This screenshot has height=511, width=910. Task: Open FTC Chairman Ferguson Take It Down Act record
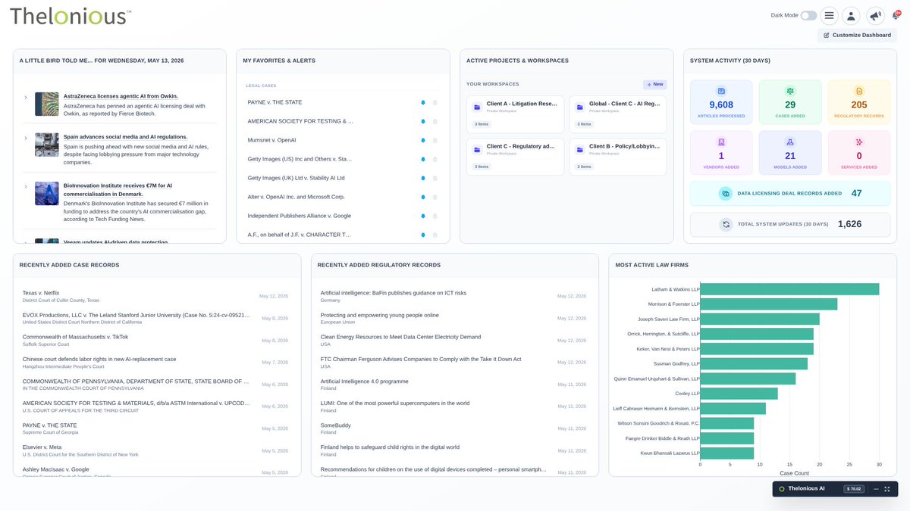tap(421, 359)
